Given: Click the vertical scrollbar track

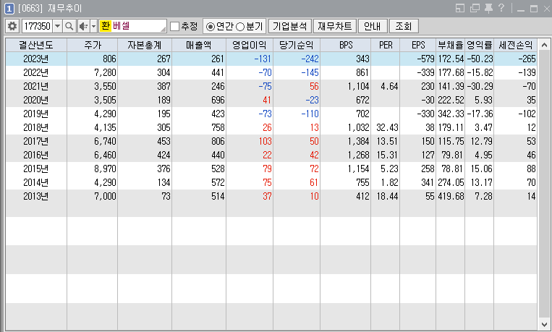Looking at the screenshot, I should pos(544,185).
